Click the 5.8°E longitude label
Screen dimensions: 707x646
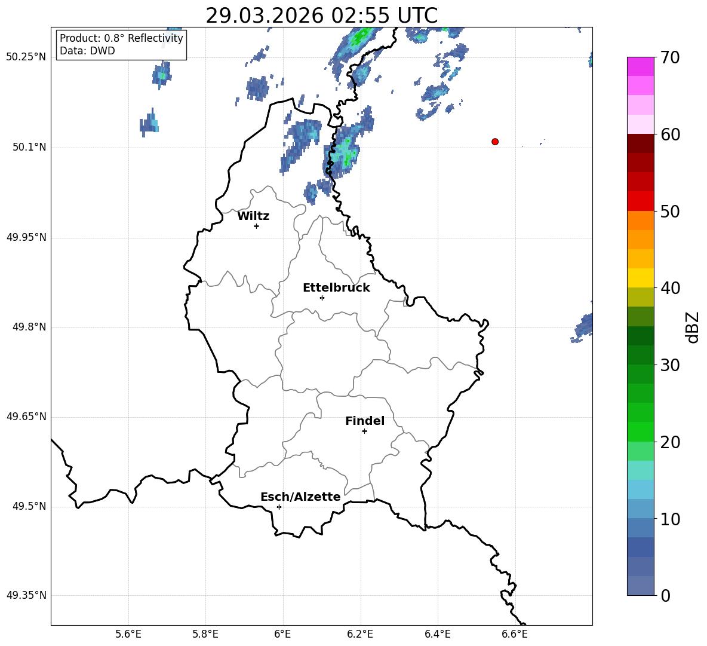point(205,634)
